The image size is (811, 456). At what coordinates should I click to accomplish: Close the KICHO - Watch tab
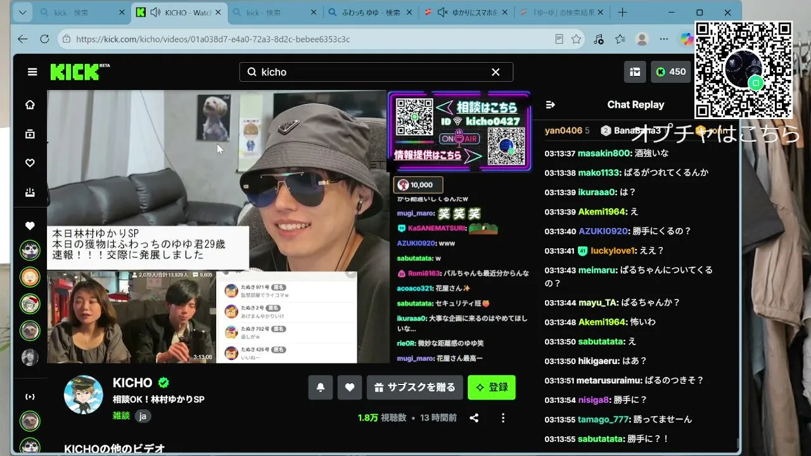(218, 13)
